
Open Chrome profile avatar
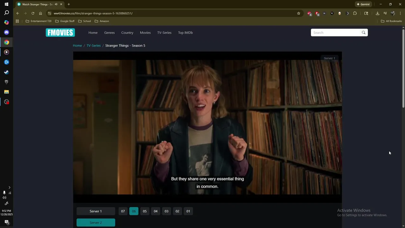[x=393, y=13]
